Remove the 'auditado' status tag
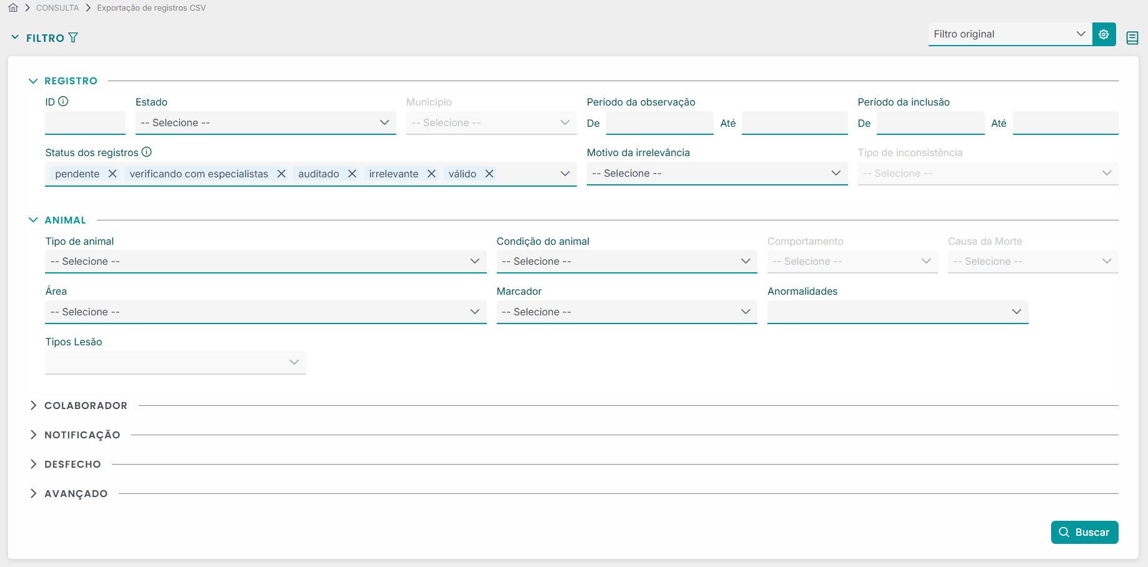The width and height of the screenshot is (1148, 567). [x=352, y=174]
